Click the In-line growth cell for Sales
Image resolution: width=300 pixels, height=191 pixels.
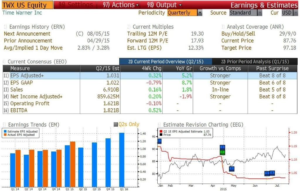[x=220, y=90]
